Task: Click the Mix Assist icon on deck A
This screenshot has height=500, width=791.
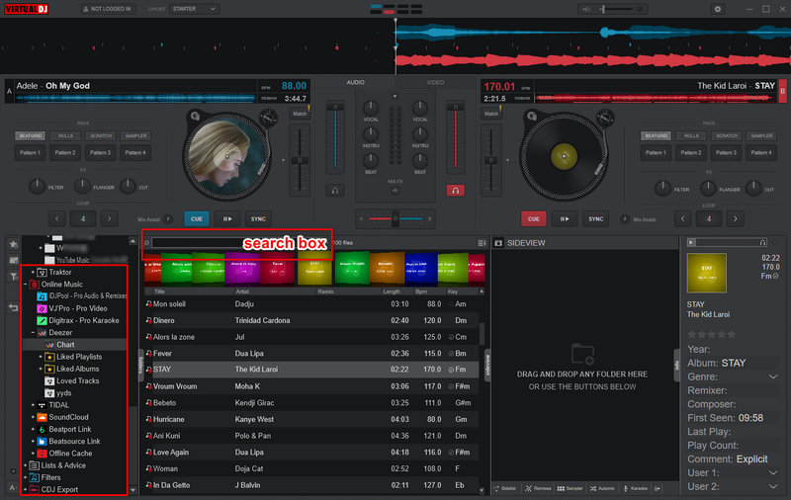Action: [168, 219]
